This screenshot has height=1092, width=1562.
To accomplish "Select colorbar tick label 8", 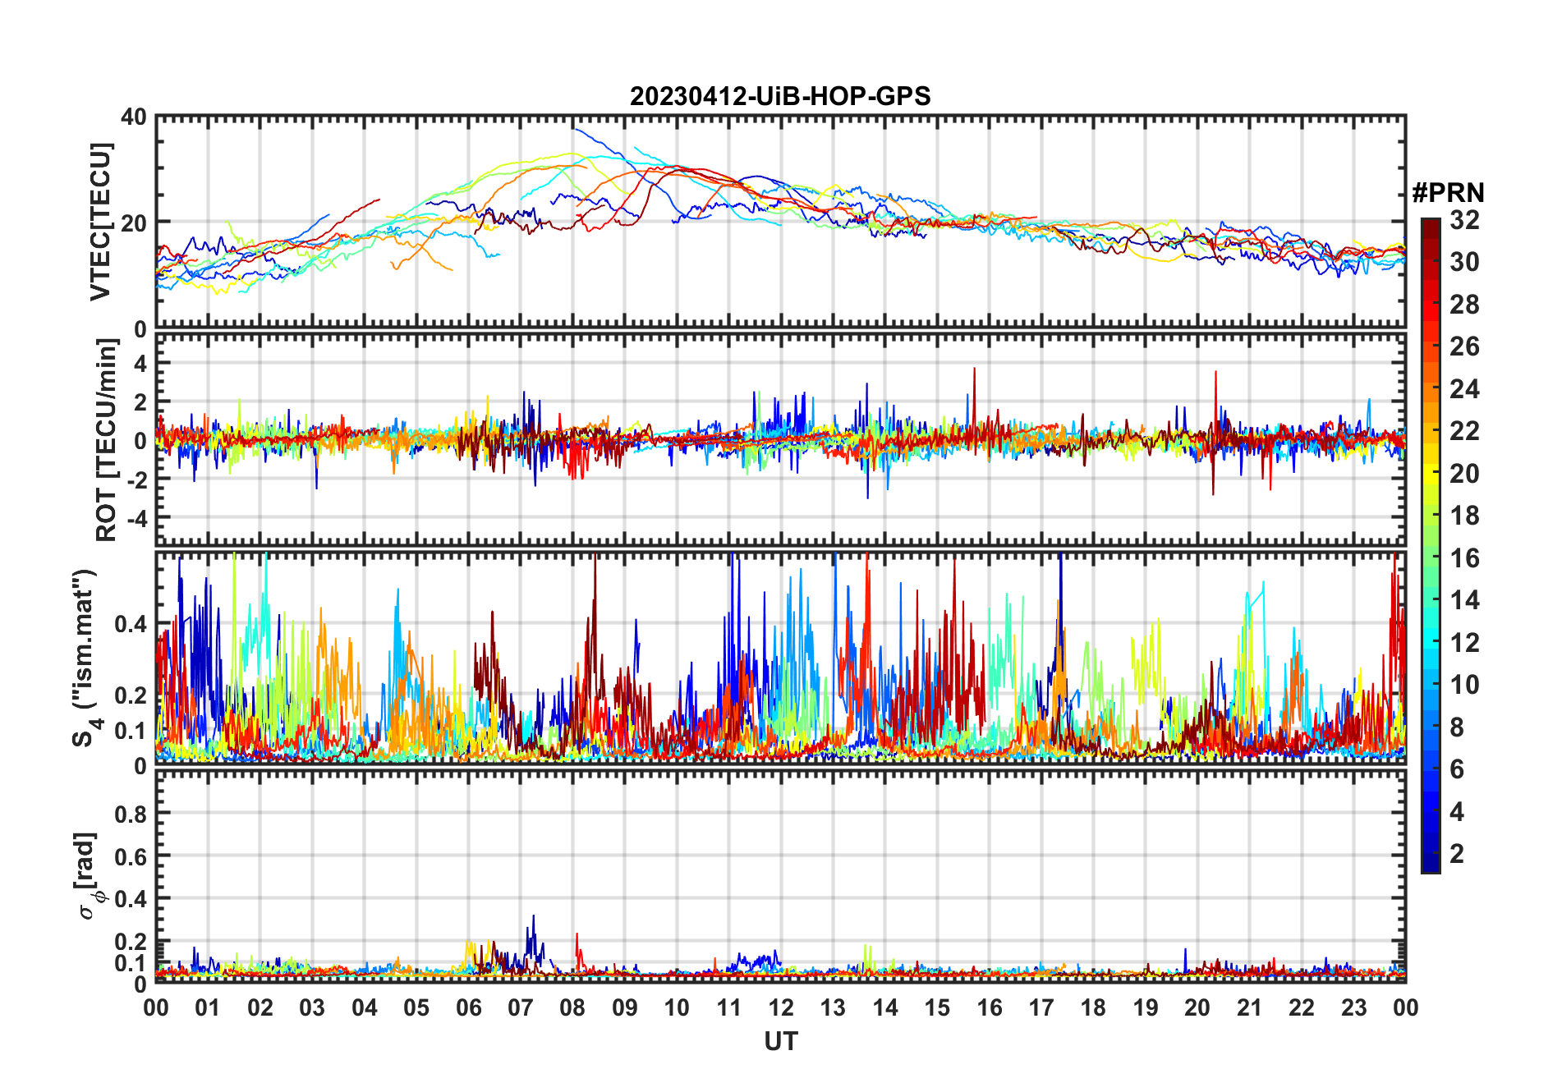I will point(1457,727).
